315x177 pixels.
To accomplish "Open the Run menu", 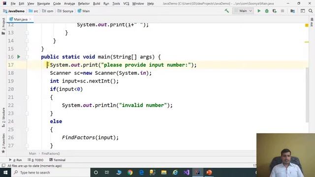I will [106, 3].
